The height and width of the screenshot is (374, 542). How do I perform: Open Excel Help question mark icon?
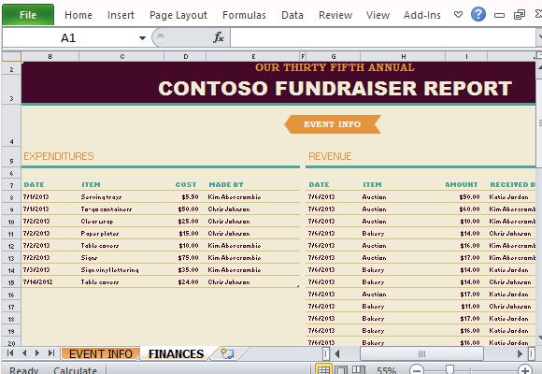click(x=478, y=15)
